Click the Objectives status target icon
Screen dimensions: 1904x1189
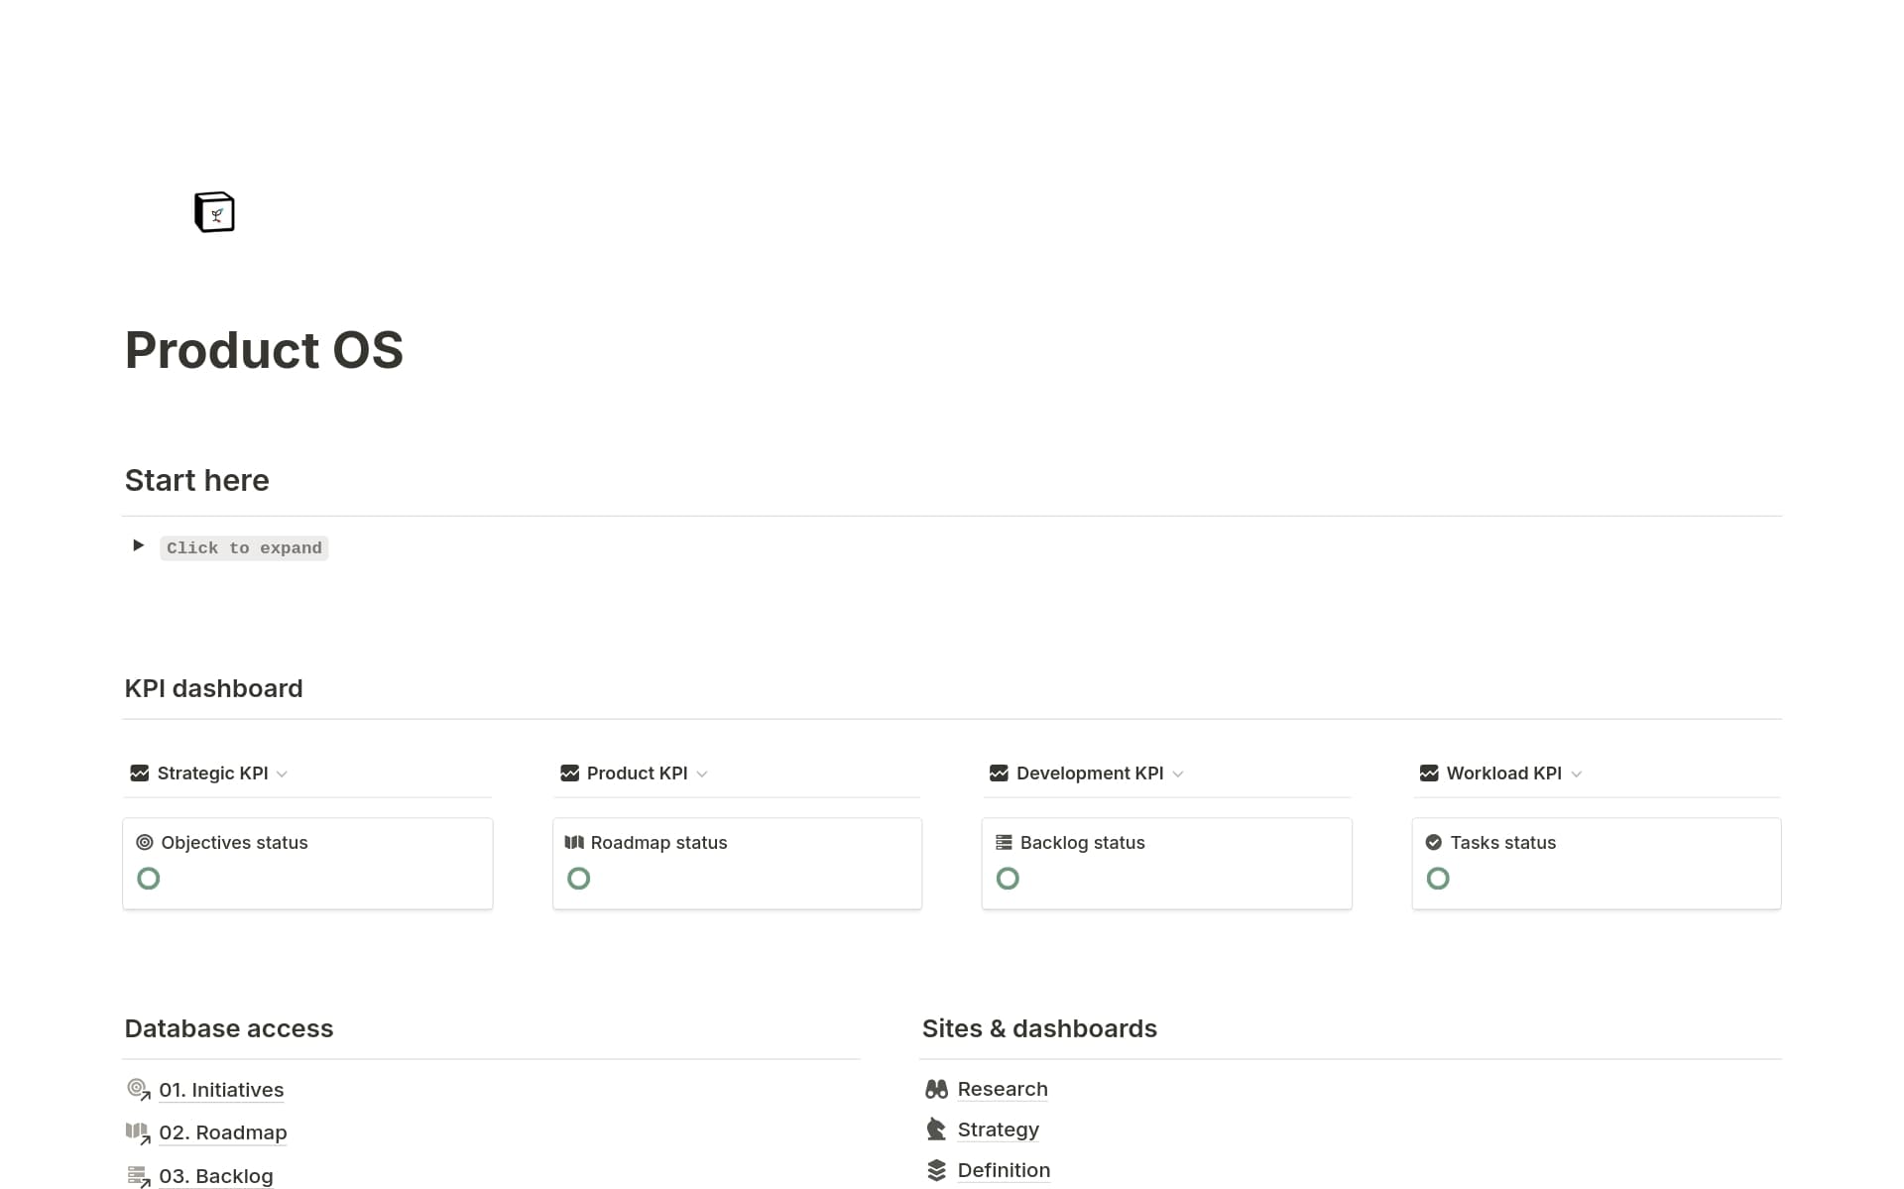pyautogui.click(x=145, y=843)
